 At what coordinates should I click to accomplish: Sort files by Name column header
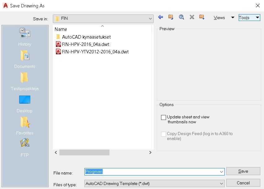click(61, 29)
